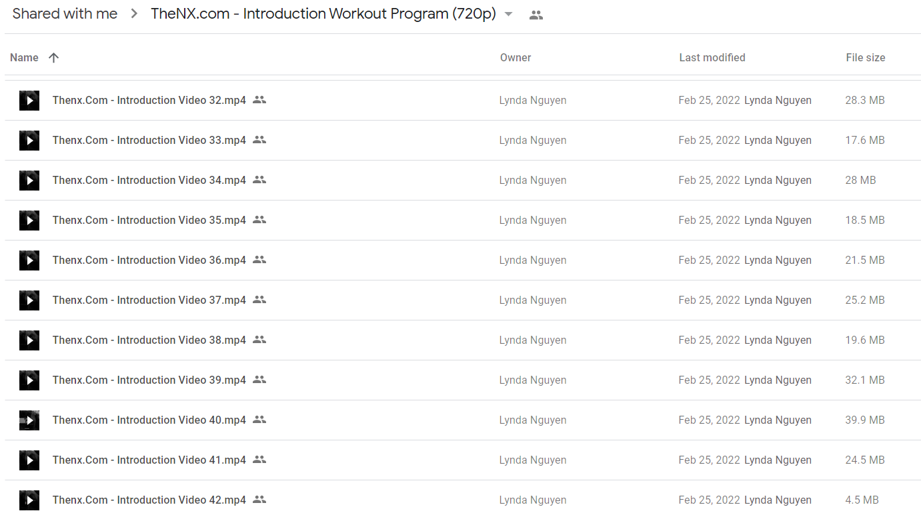Click the shared icon next to Video 32.mp4
The width and height of the screenshot is (921, 517).
tap(259, 100)
